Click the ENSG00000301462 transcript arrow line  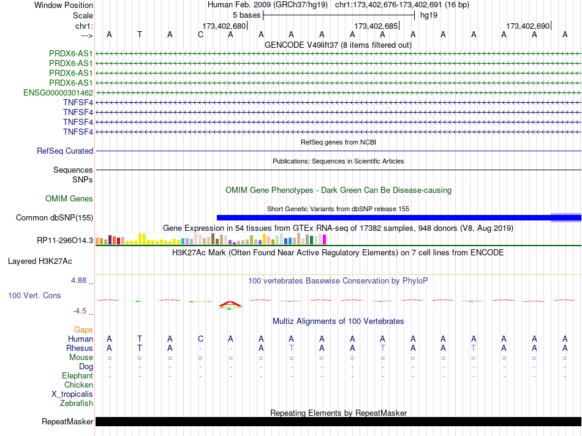pyautogui.click(x=338, y=92)
